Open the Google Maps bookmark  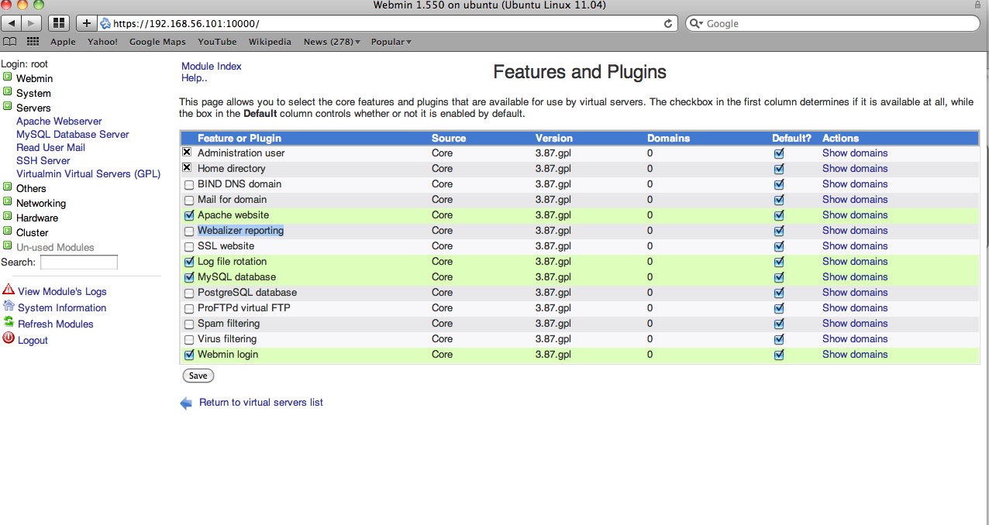click(x=157, y=42)
